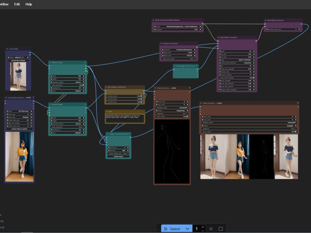
Task: Click sigma_max value field in Diffusers Scheduler
Action: tap(179, 56)
